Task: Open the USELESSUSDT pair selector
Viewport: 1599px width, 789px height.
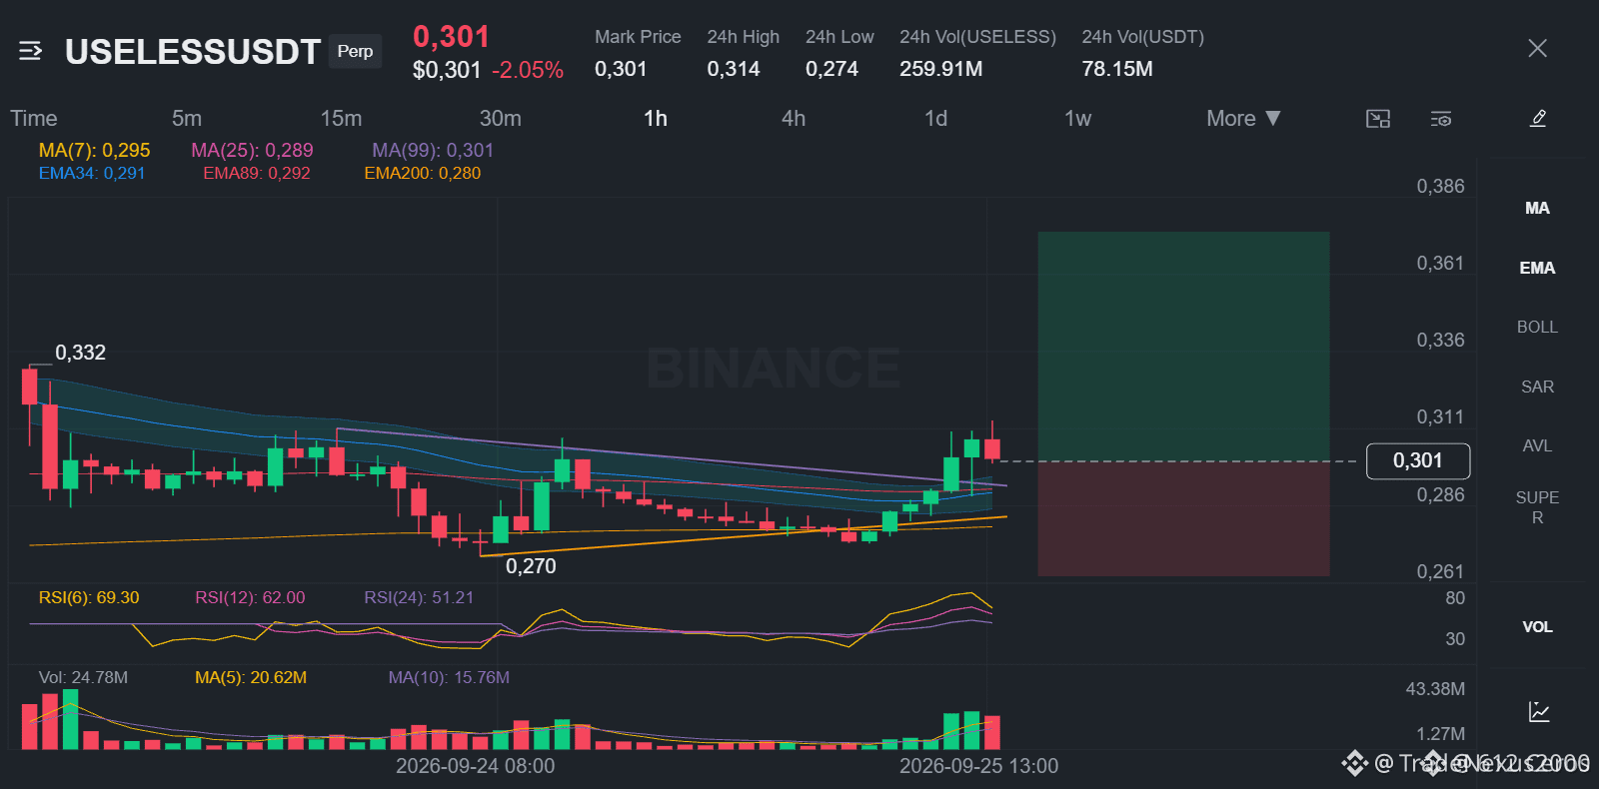Action: click(193, 52)
